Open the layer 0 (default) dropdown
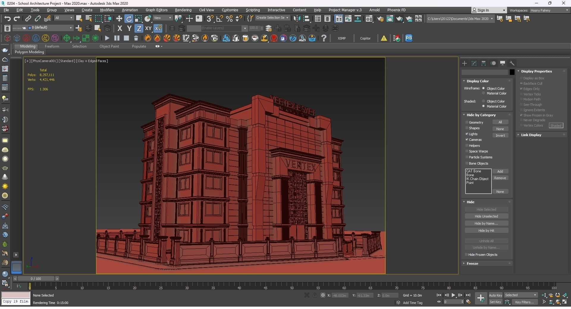This screenshot has width=571, height=309. [50, 28]
